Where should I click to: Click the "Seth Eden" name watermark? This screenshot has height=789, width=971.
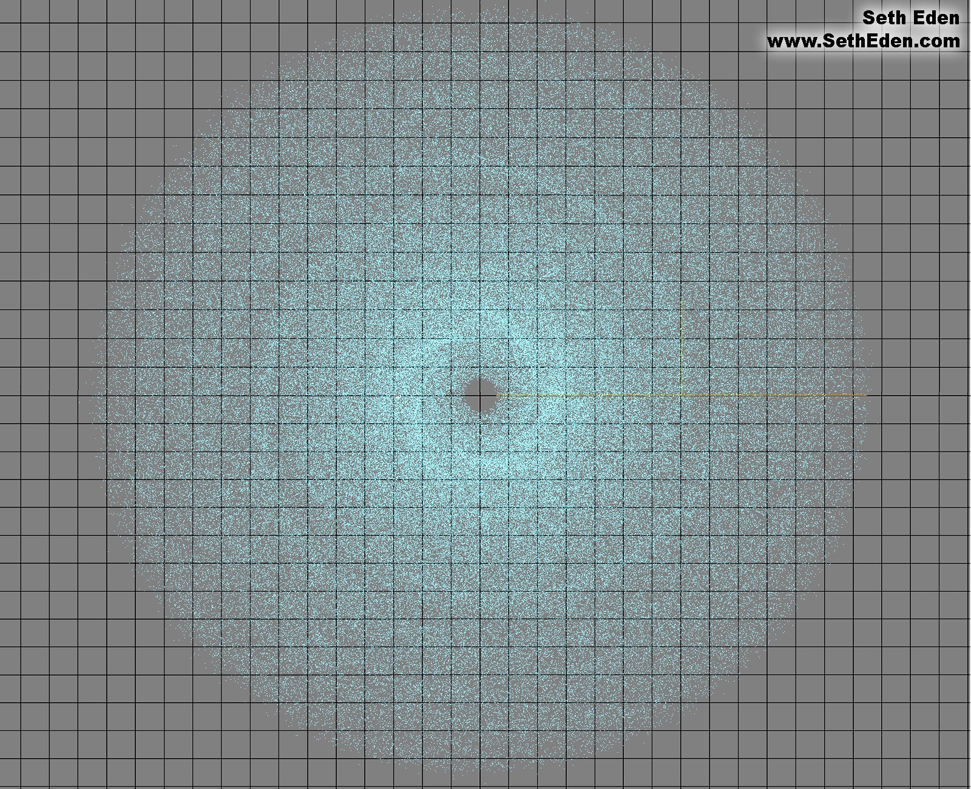coord(910,18)
